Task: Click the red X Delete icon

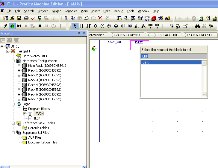Action: click(x=100, y=18)
